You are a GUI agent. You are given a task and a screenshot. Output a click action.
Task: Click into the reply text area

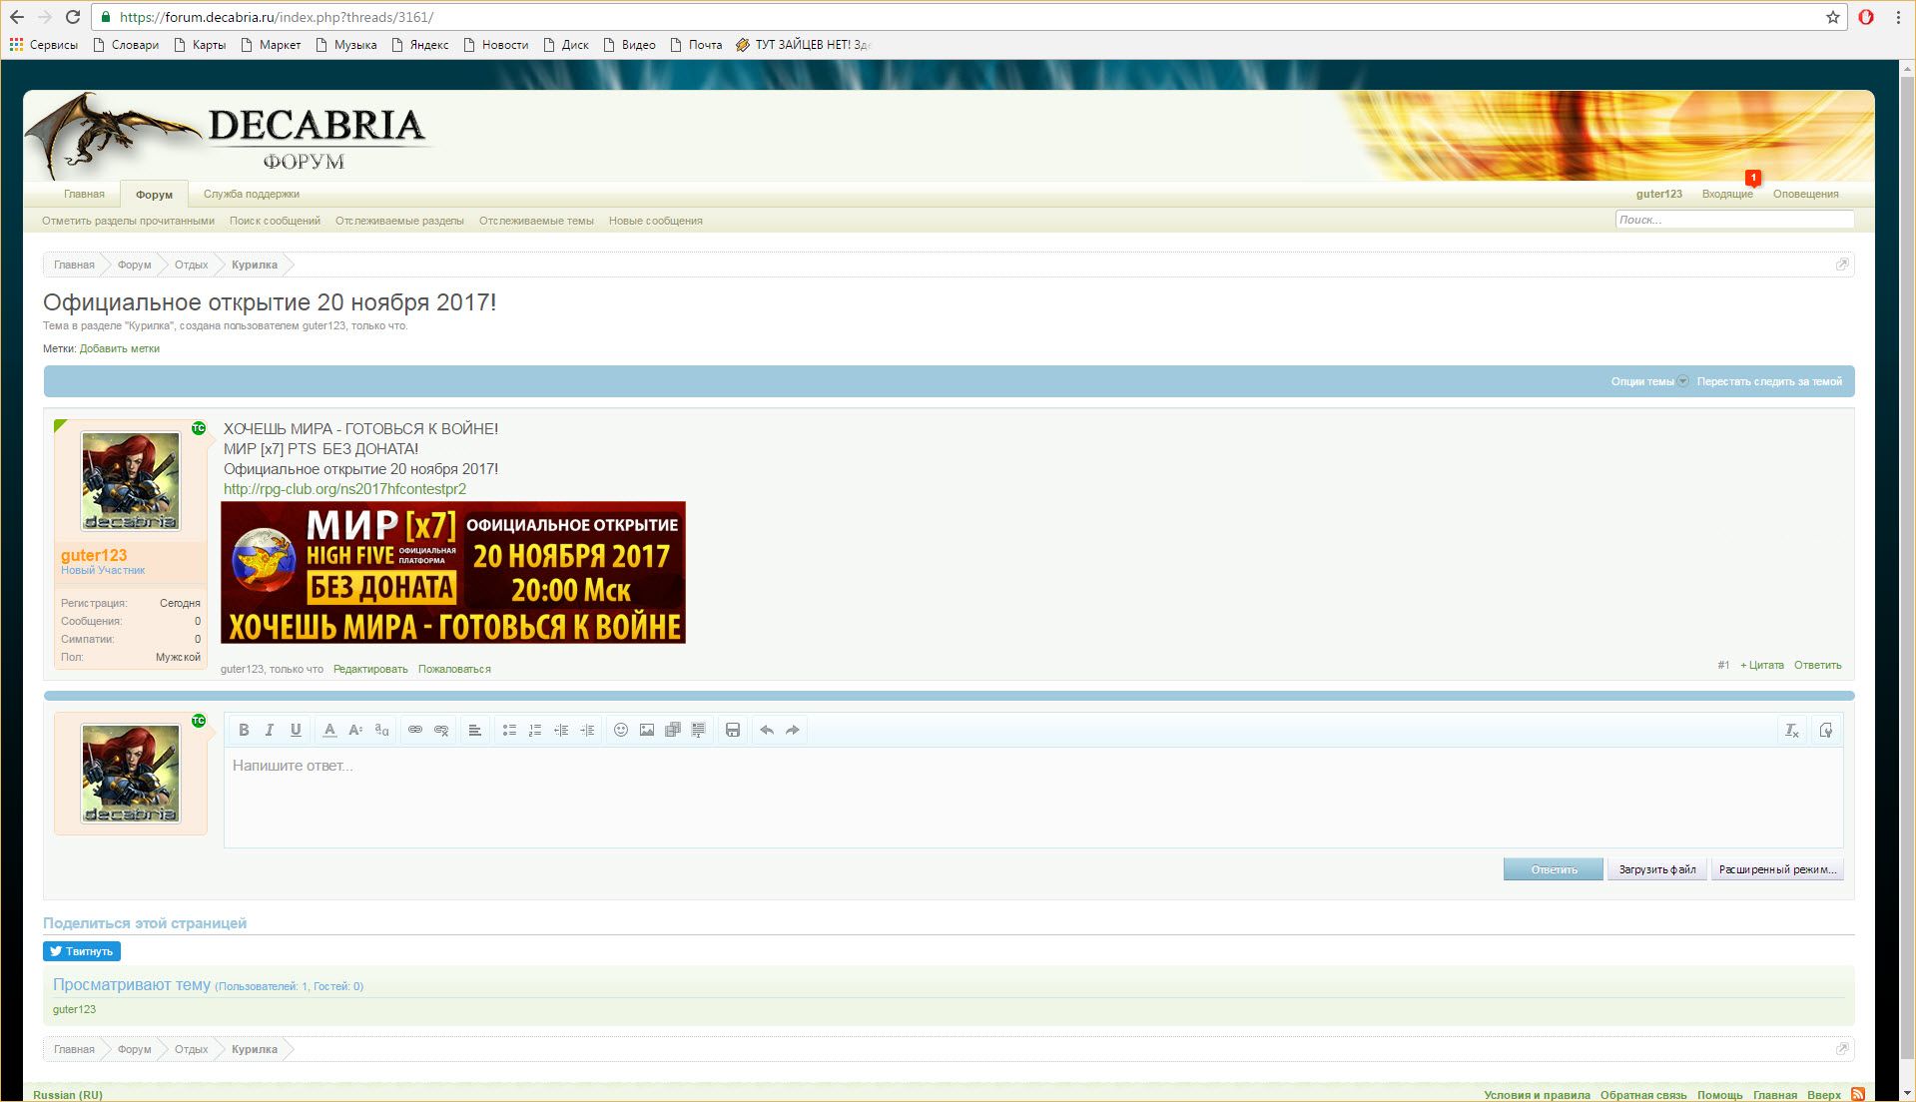(1033, 797)
